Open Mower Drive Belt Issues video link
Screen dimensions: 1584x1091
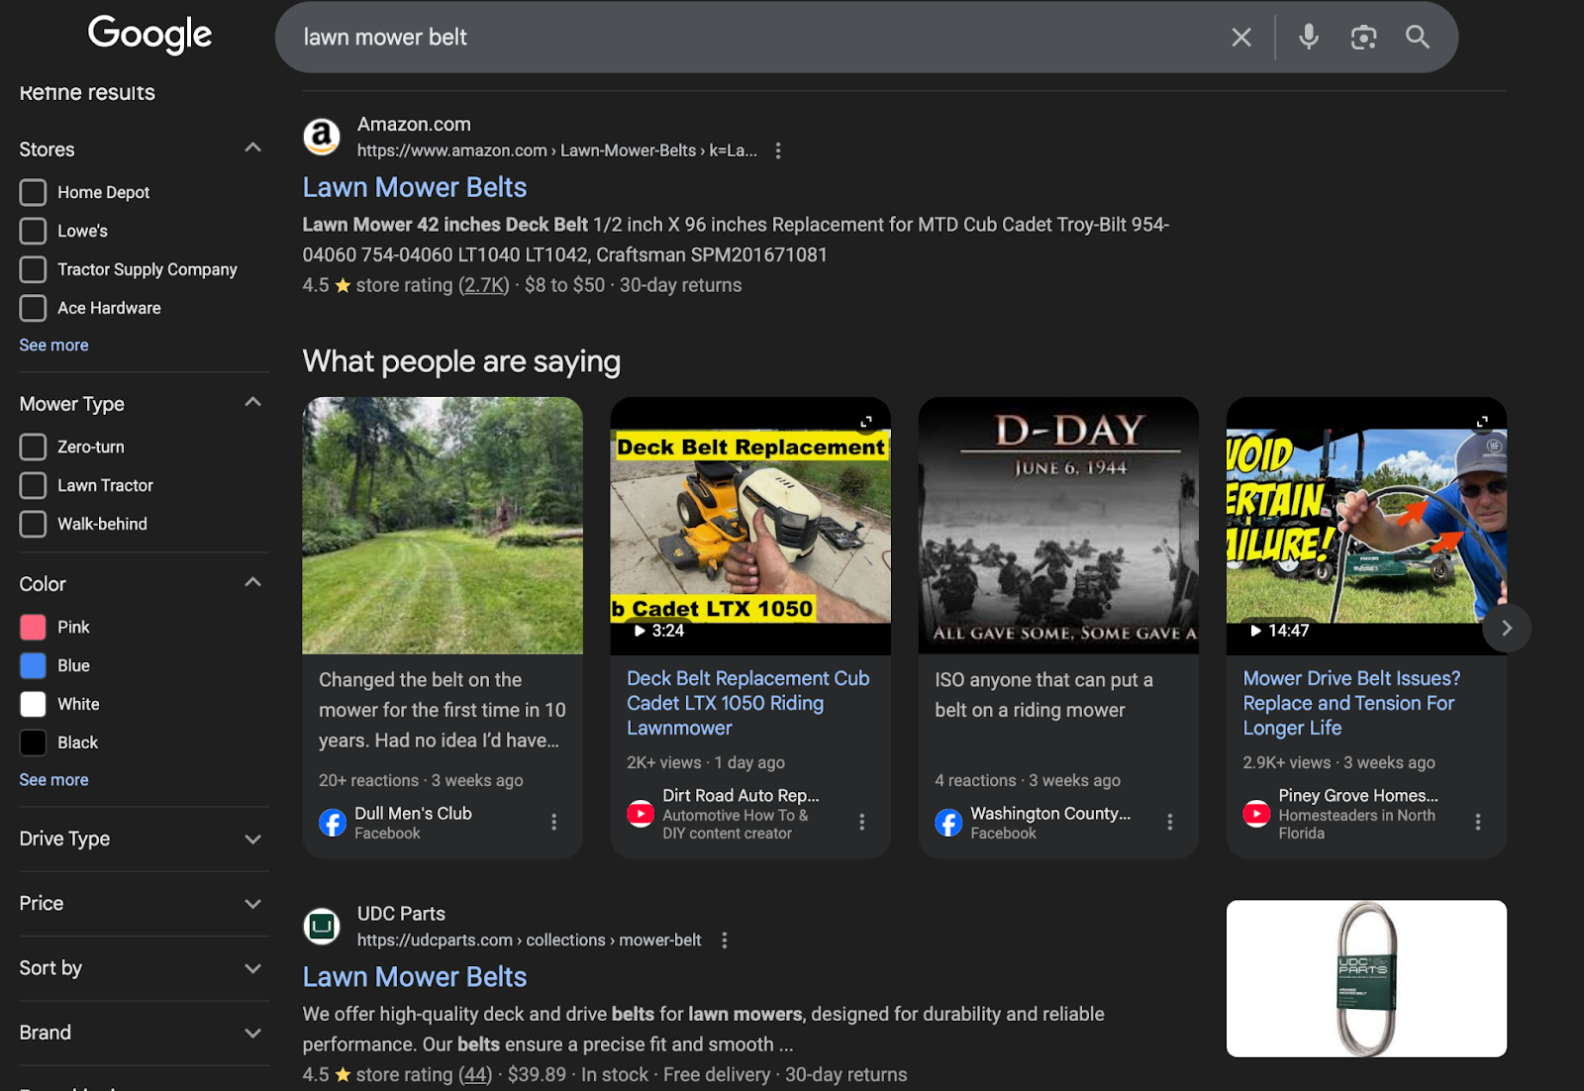coord(1351,703)
